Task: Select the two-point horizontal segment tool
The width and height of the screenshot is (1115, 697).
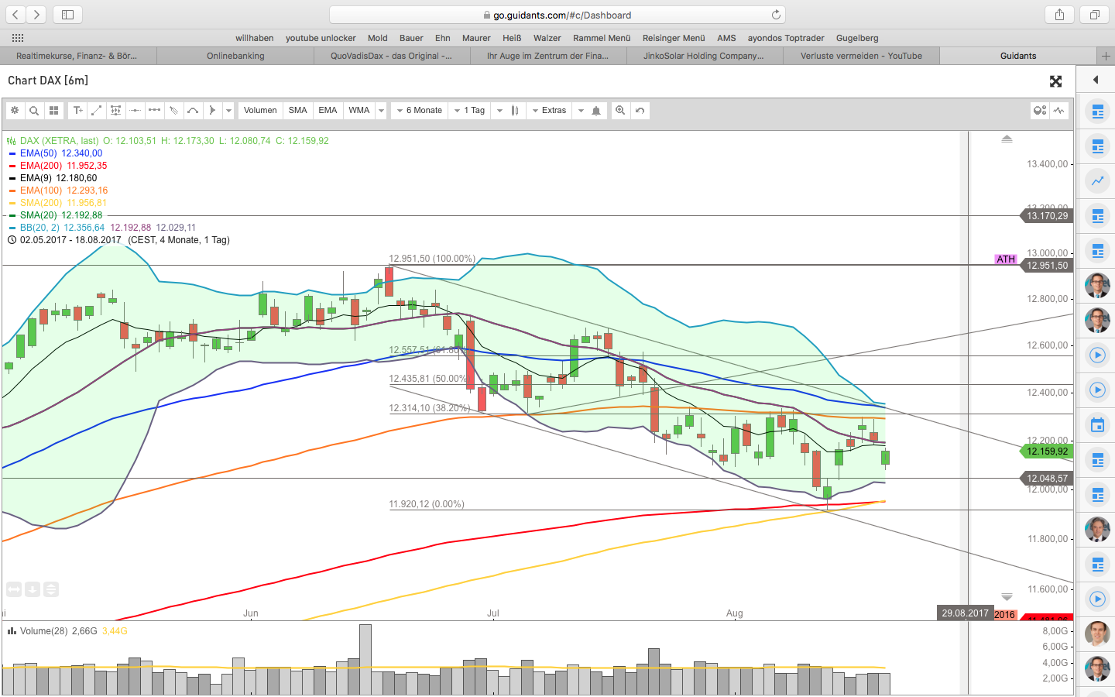Action: [155, 111]
